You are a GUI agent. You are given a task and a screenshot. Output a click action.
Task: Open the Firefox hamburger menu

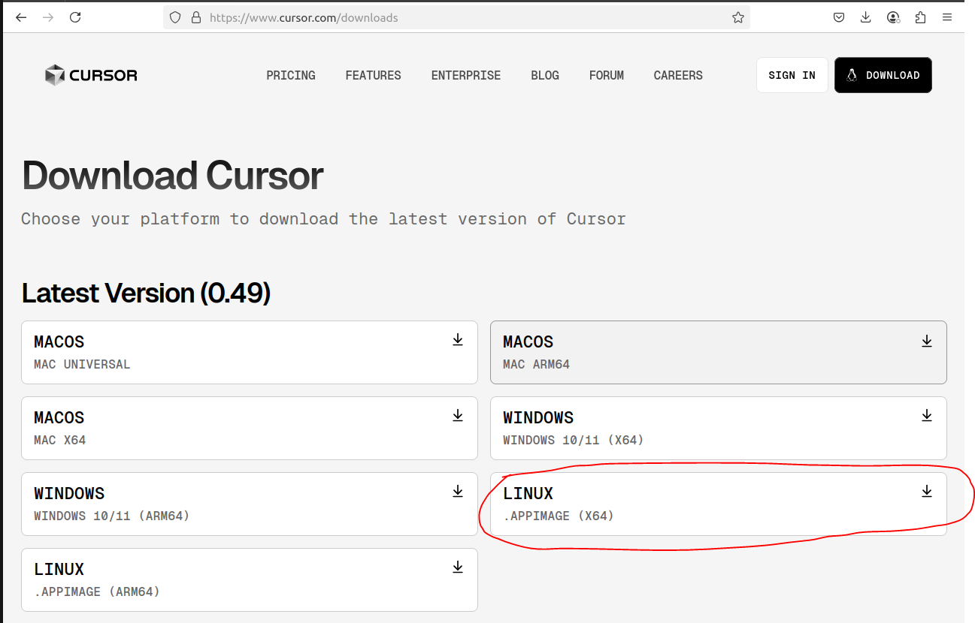947,17
